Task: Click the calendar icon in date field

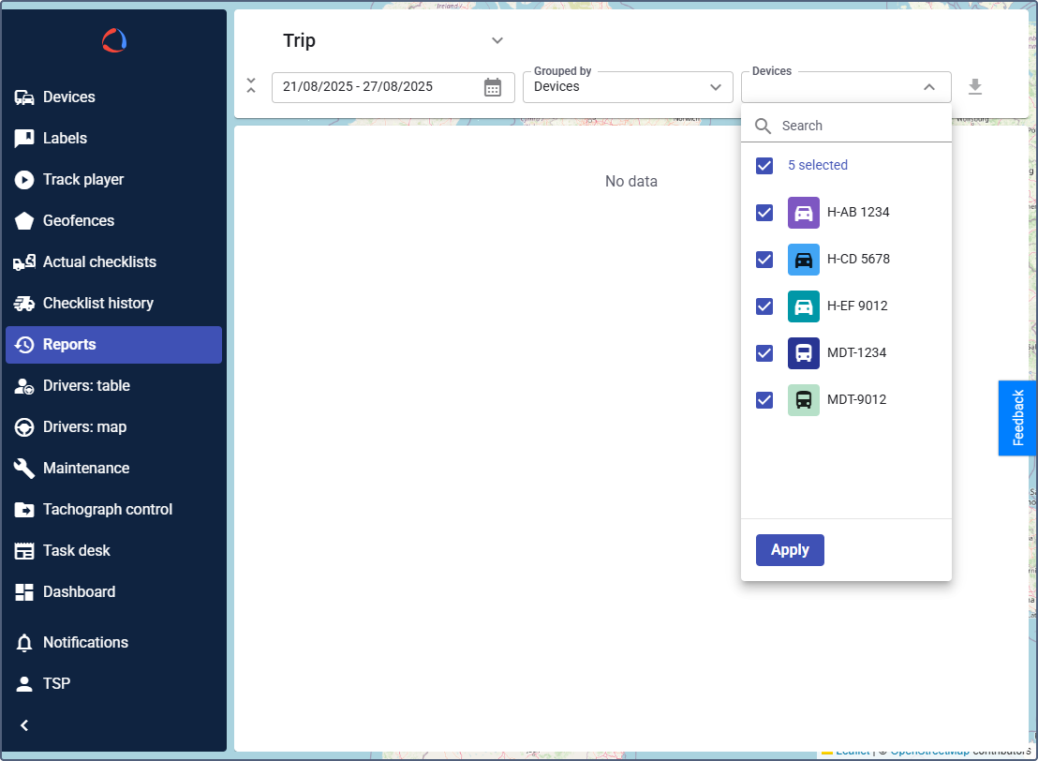Action: point(493,87)
